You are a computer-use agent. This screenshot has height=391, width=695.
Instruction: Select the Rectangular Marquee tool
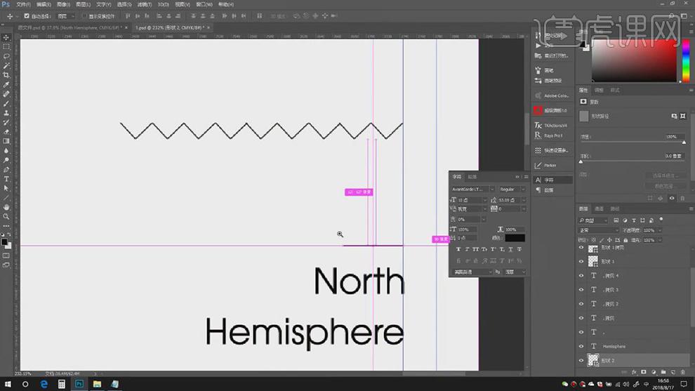point(6,47)
